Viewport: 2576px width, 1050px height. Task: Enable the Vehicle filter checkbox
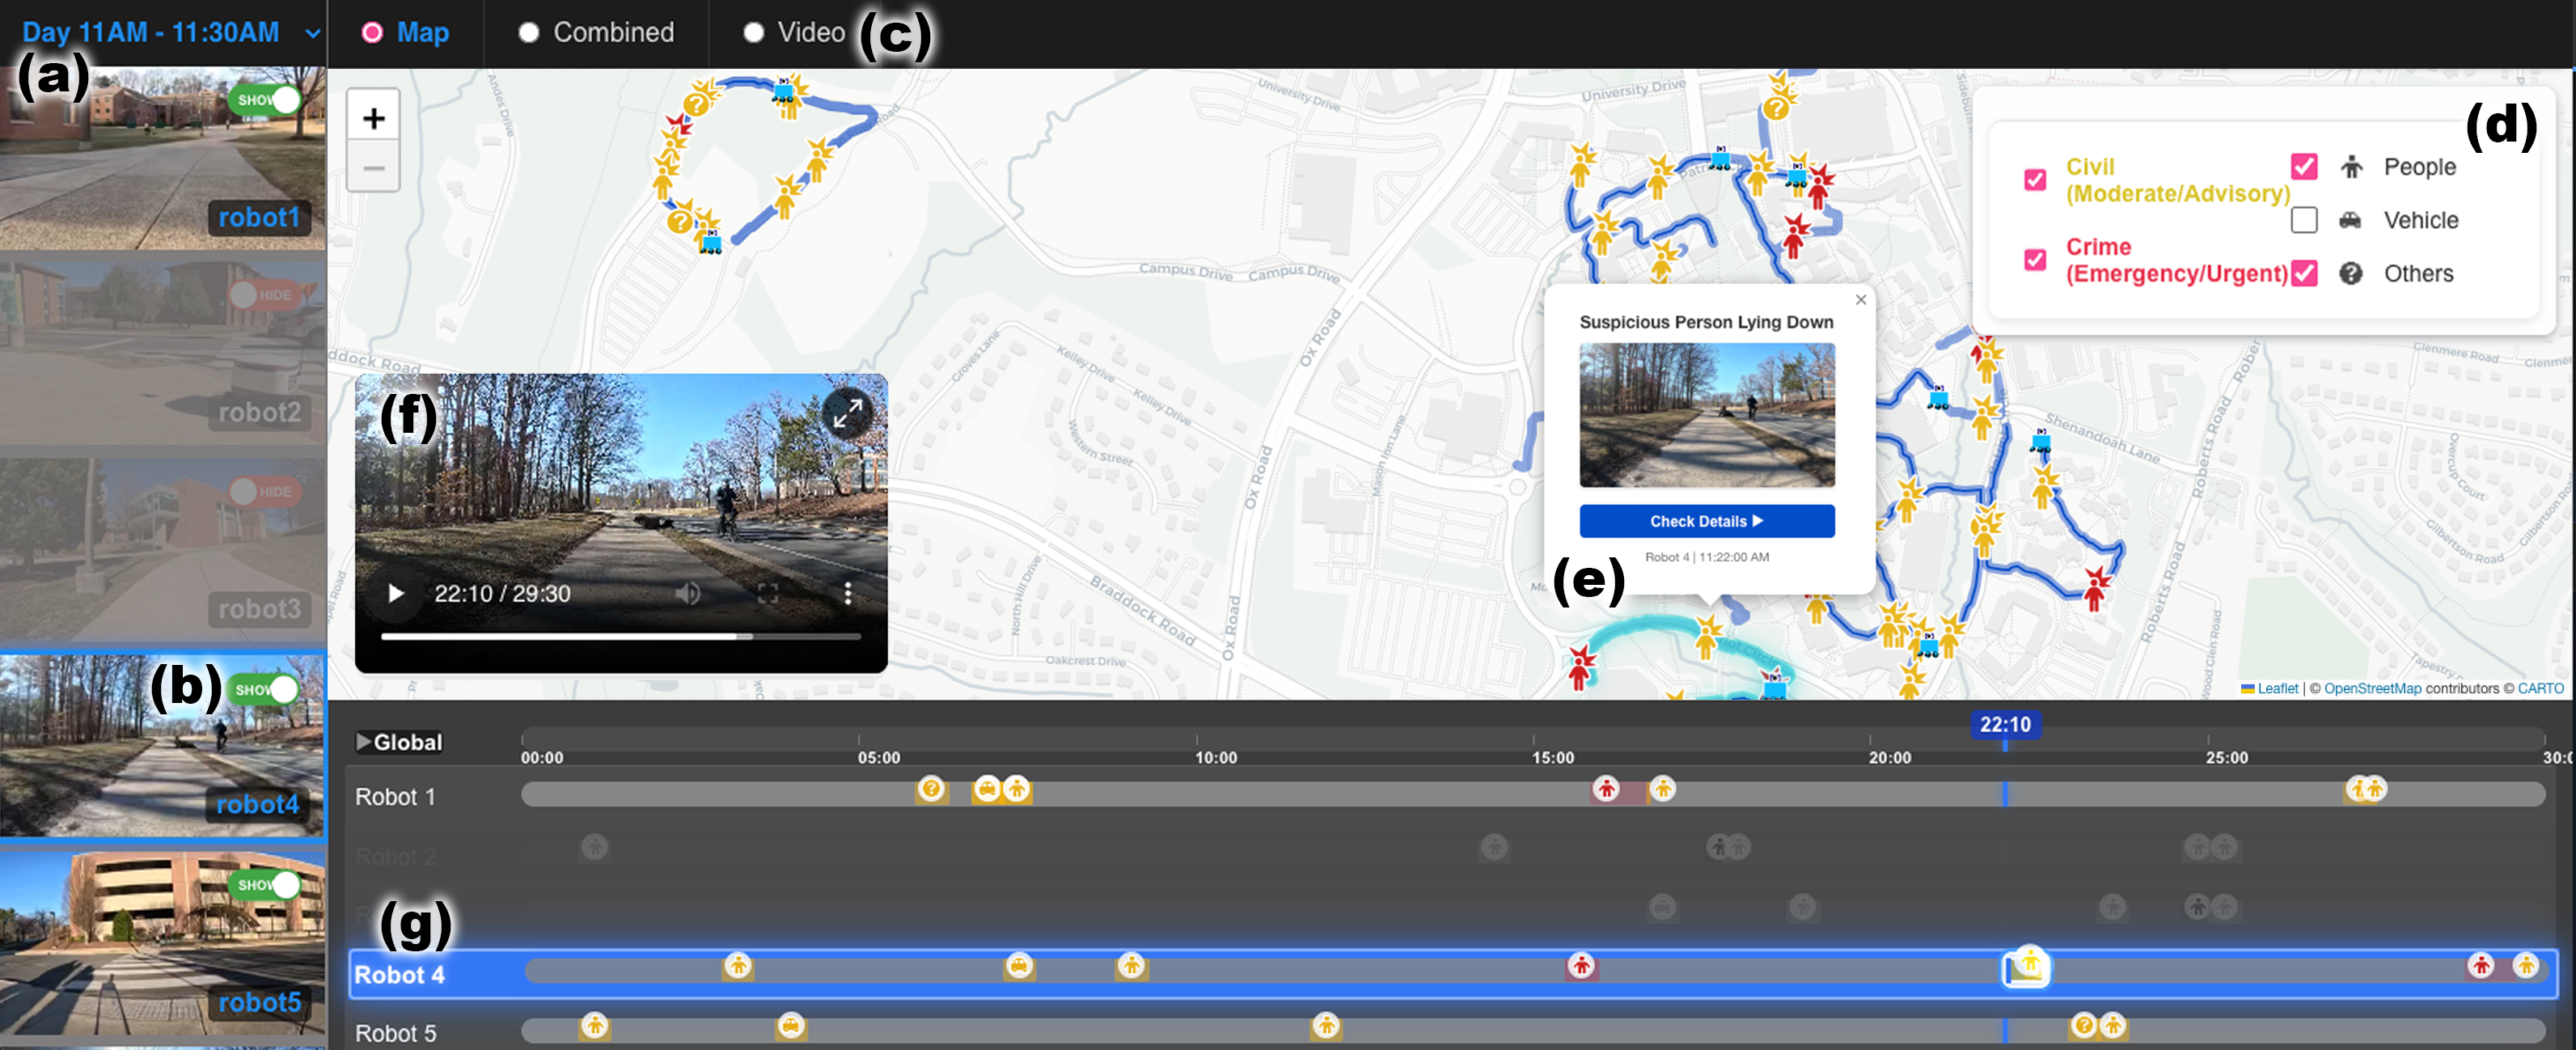2303,220
